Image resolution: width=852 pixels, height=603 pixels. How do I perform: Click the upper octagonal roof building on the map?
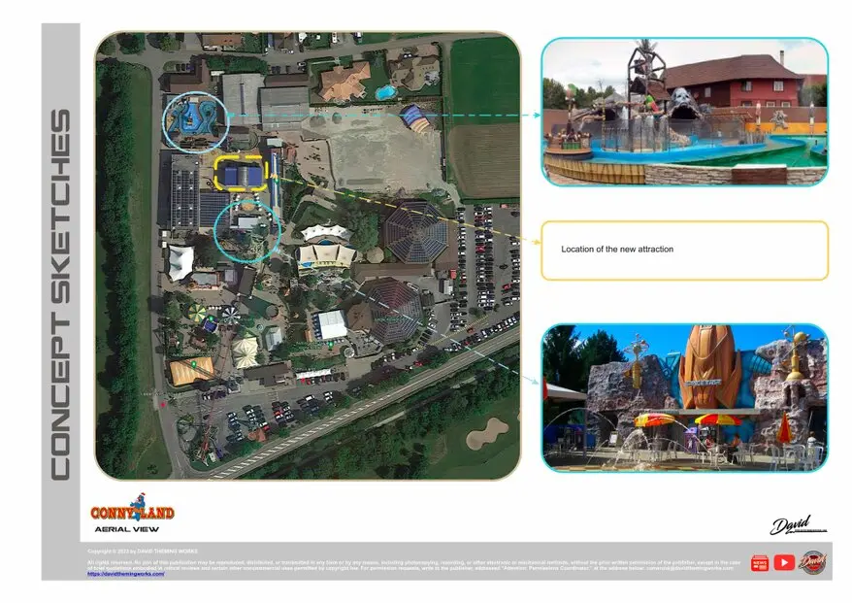tap(415, 233)
